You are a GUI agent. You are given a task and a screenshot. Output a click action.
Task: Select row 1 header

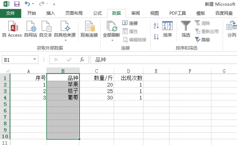[5, 78]
